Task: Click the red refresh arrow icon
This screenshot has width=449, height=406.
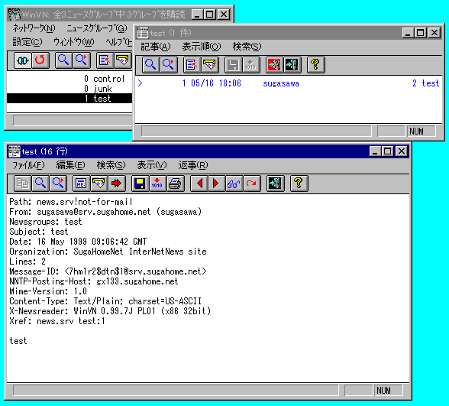Action: (x=40, y=60)
